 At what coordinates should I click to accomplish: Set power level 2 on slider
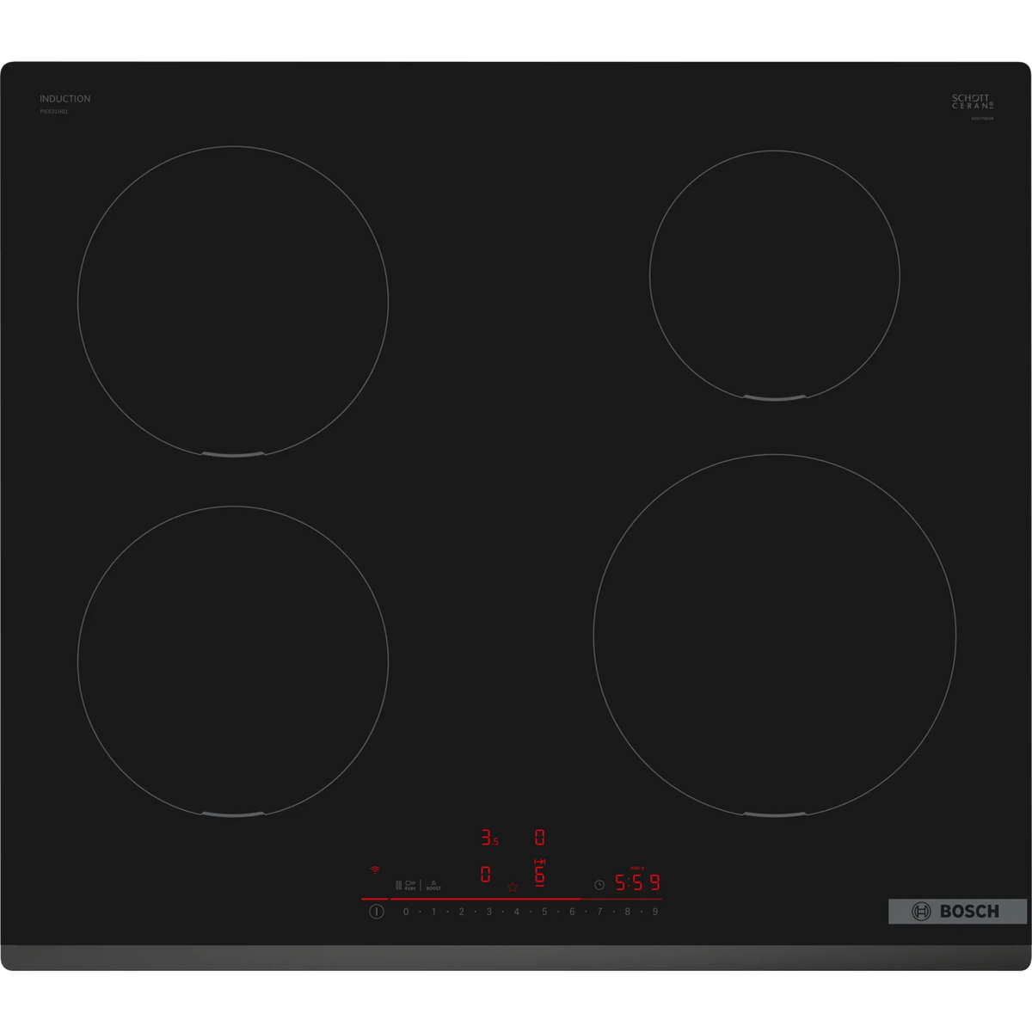tap(461, 912)
